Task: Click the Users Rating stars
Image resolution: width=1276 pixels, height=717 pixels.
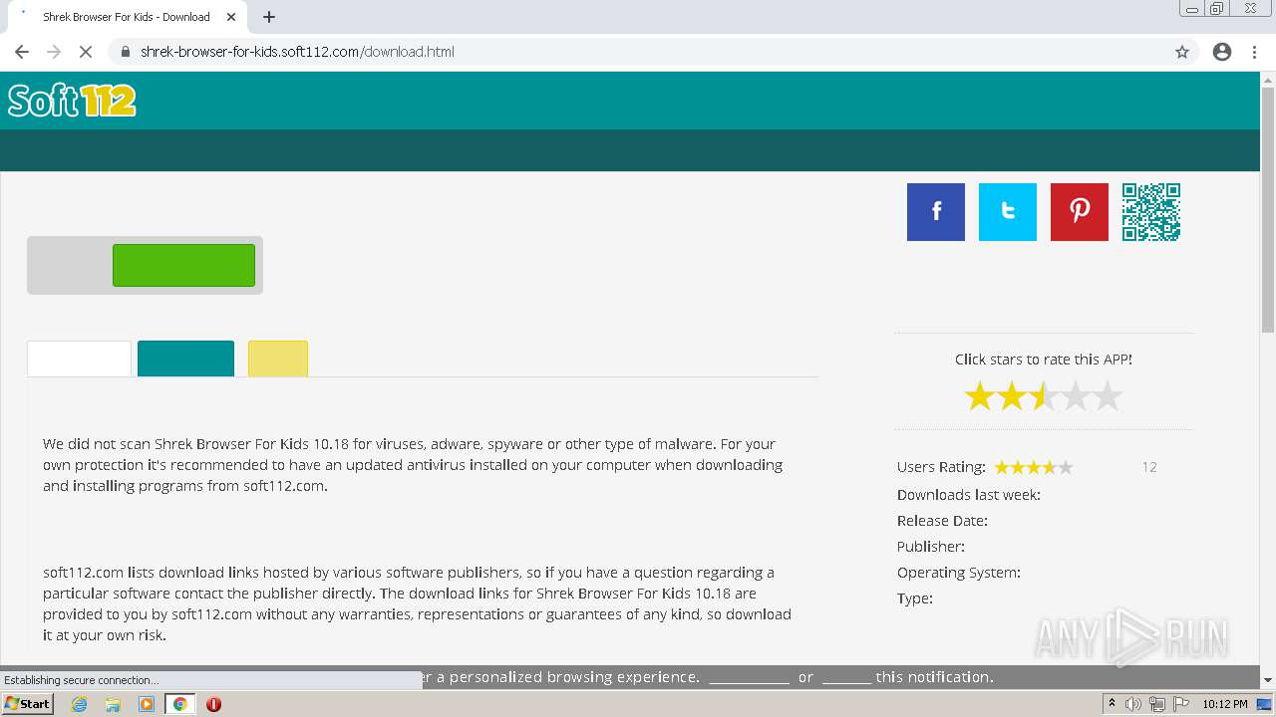Action: tap(1034, 467)
